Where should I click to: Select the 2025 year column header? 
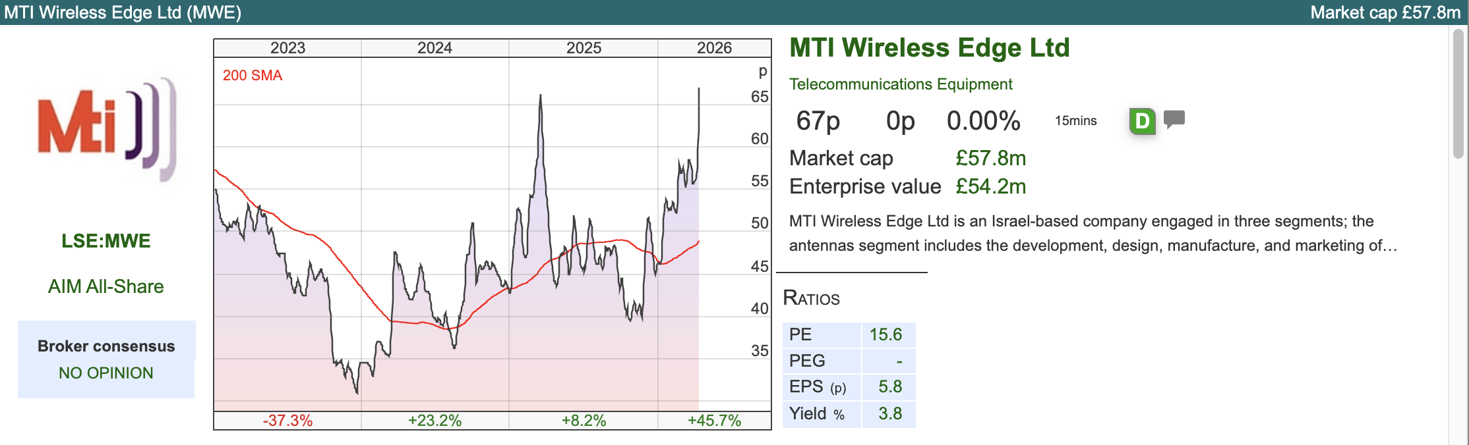(584, 48)
